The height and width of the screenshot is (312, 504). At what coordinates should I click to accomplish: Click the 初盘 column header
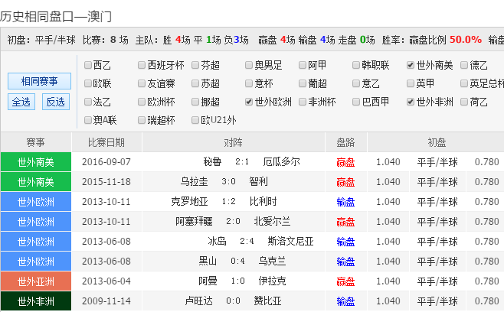(437, 142)
